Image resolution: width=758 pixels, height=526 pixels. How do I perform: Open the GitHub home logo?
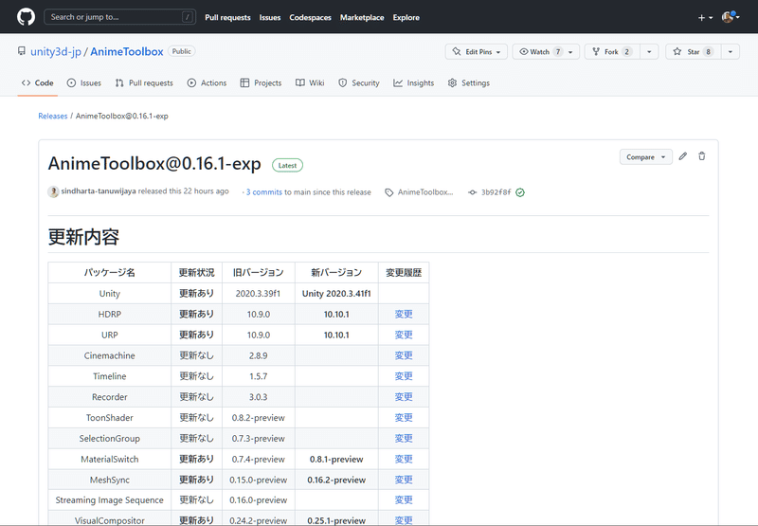click(26, 17)
